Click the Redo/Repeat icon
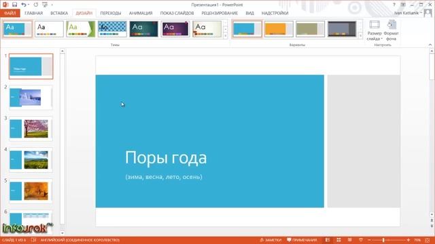 [36, 5]
